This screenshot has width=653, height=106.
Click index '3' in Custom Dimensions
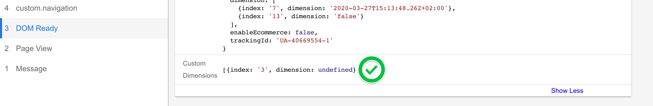click(x=262, y=70)
